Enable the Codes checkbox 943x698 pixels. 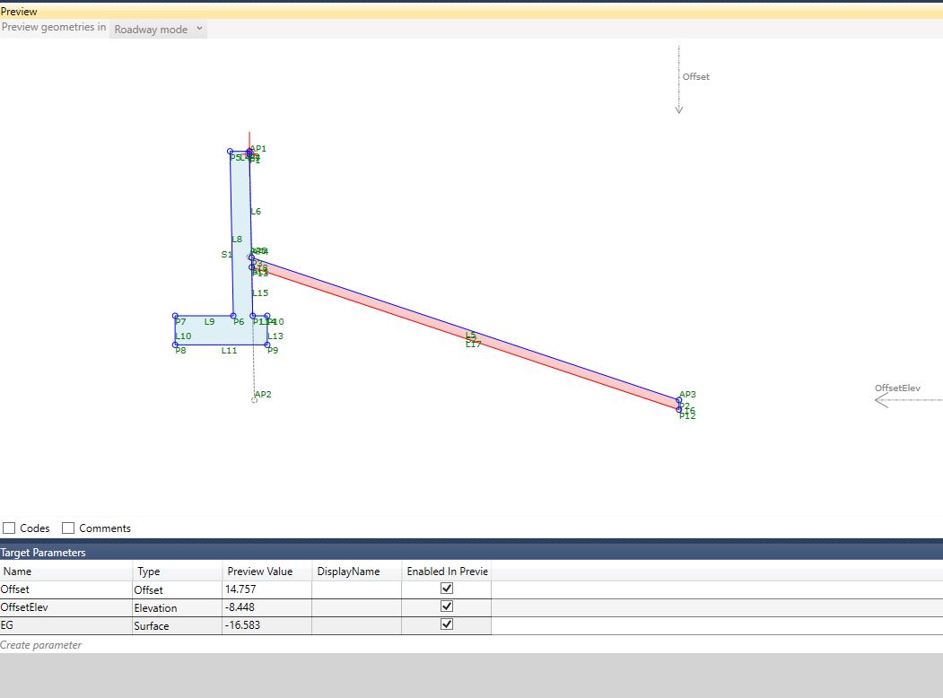pos(9,528)
